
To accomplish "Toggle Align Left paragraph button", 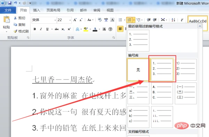I will [x=120, y=29].
